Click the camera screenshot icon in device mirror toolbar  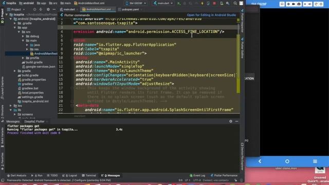point(299,4)
